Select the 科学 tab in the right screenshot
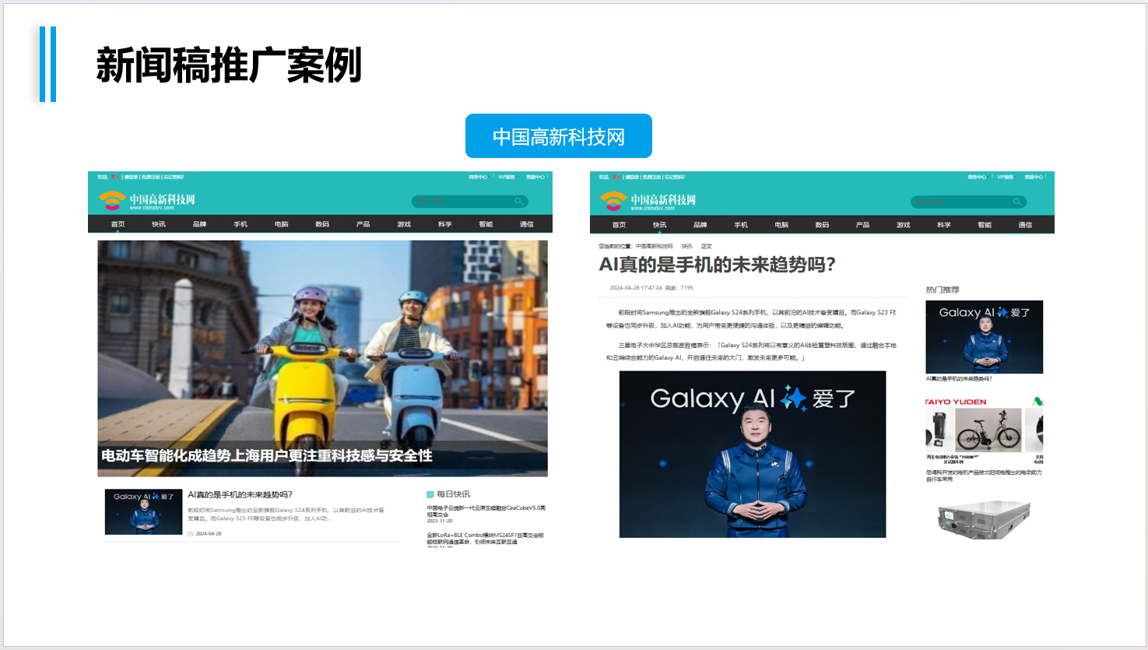The height and width of the screenshot is (650, 1148). [944, 225]
